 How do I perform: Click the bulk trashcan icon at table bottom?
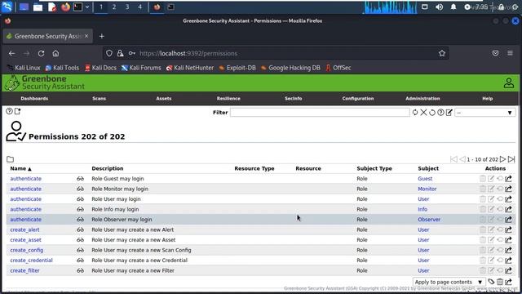click(x=500, y=282)
